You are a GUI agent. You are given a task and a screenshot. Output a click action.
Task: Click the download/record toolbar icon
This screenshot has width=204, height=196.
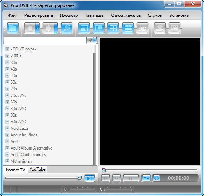[x=160, y=28]
